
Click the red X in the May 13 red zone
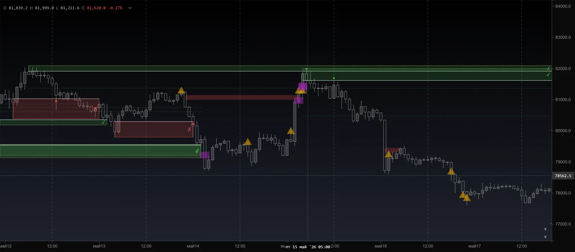189,129
